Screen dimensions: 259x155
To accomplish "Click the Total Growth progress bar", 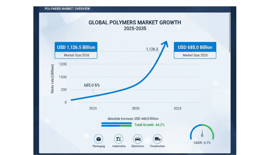I will tap(117, 125).
